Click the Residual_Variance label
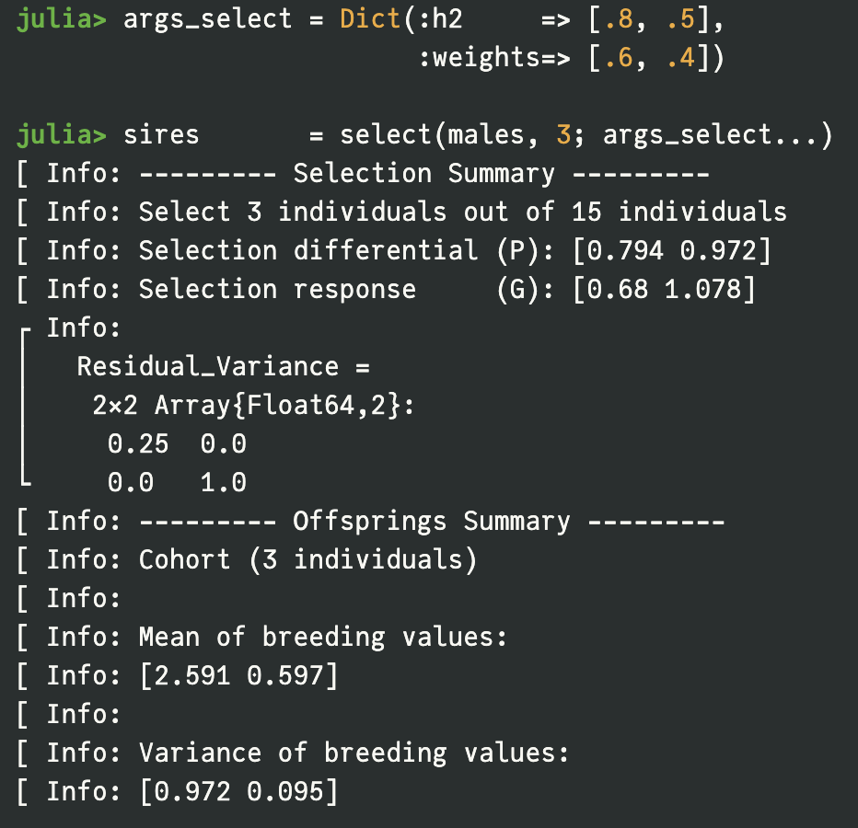This screenshot has width=858, height=828. point(207,367)
